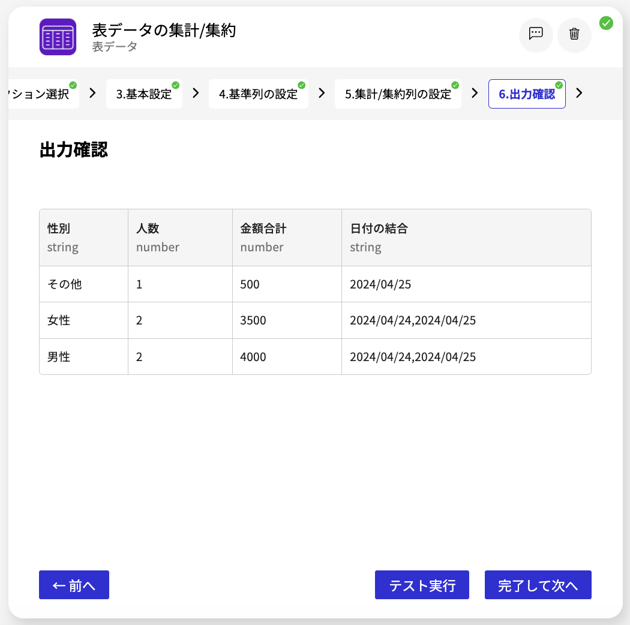
Task: Click the ←前へ back button
Action: click(74, 585)
